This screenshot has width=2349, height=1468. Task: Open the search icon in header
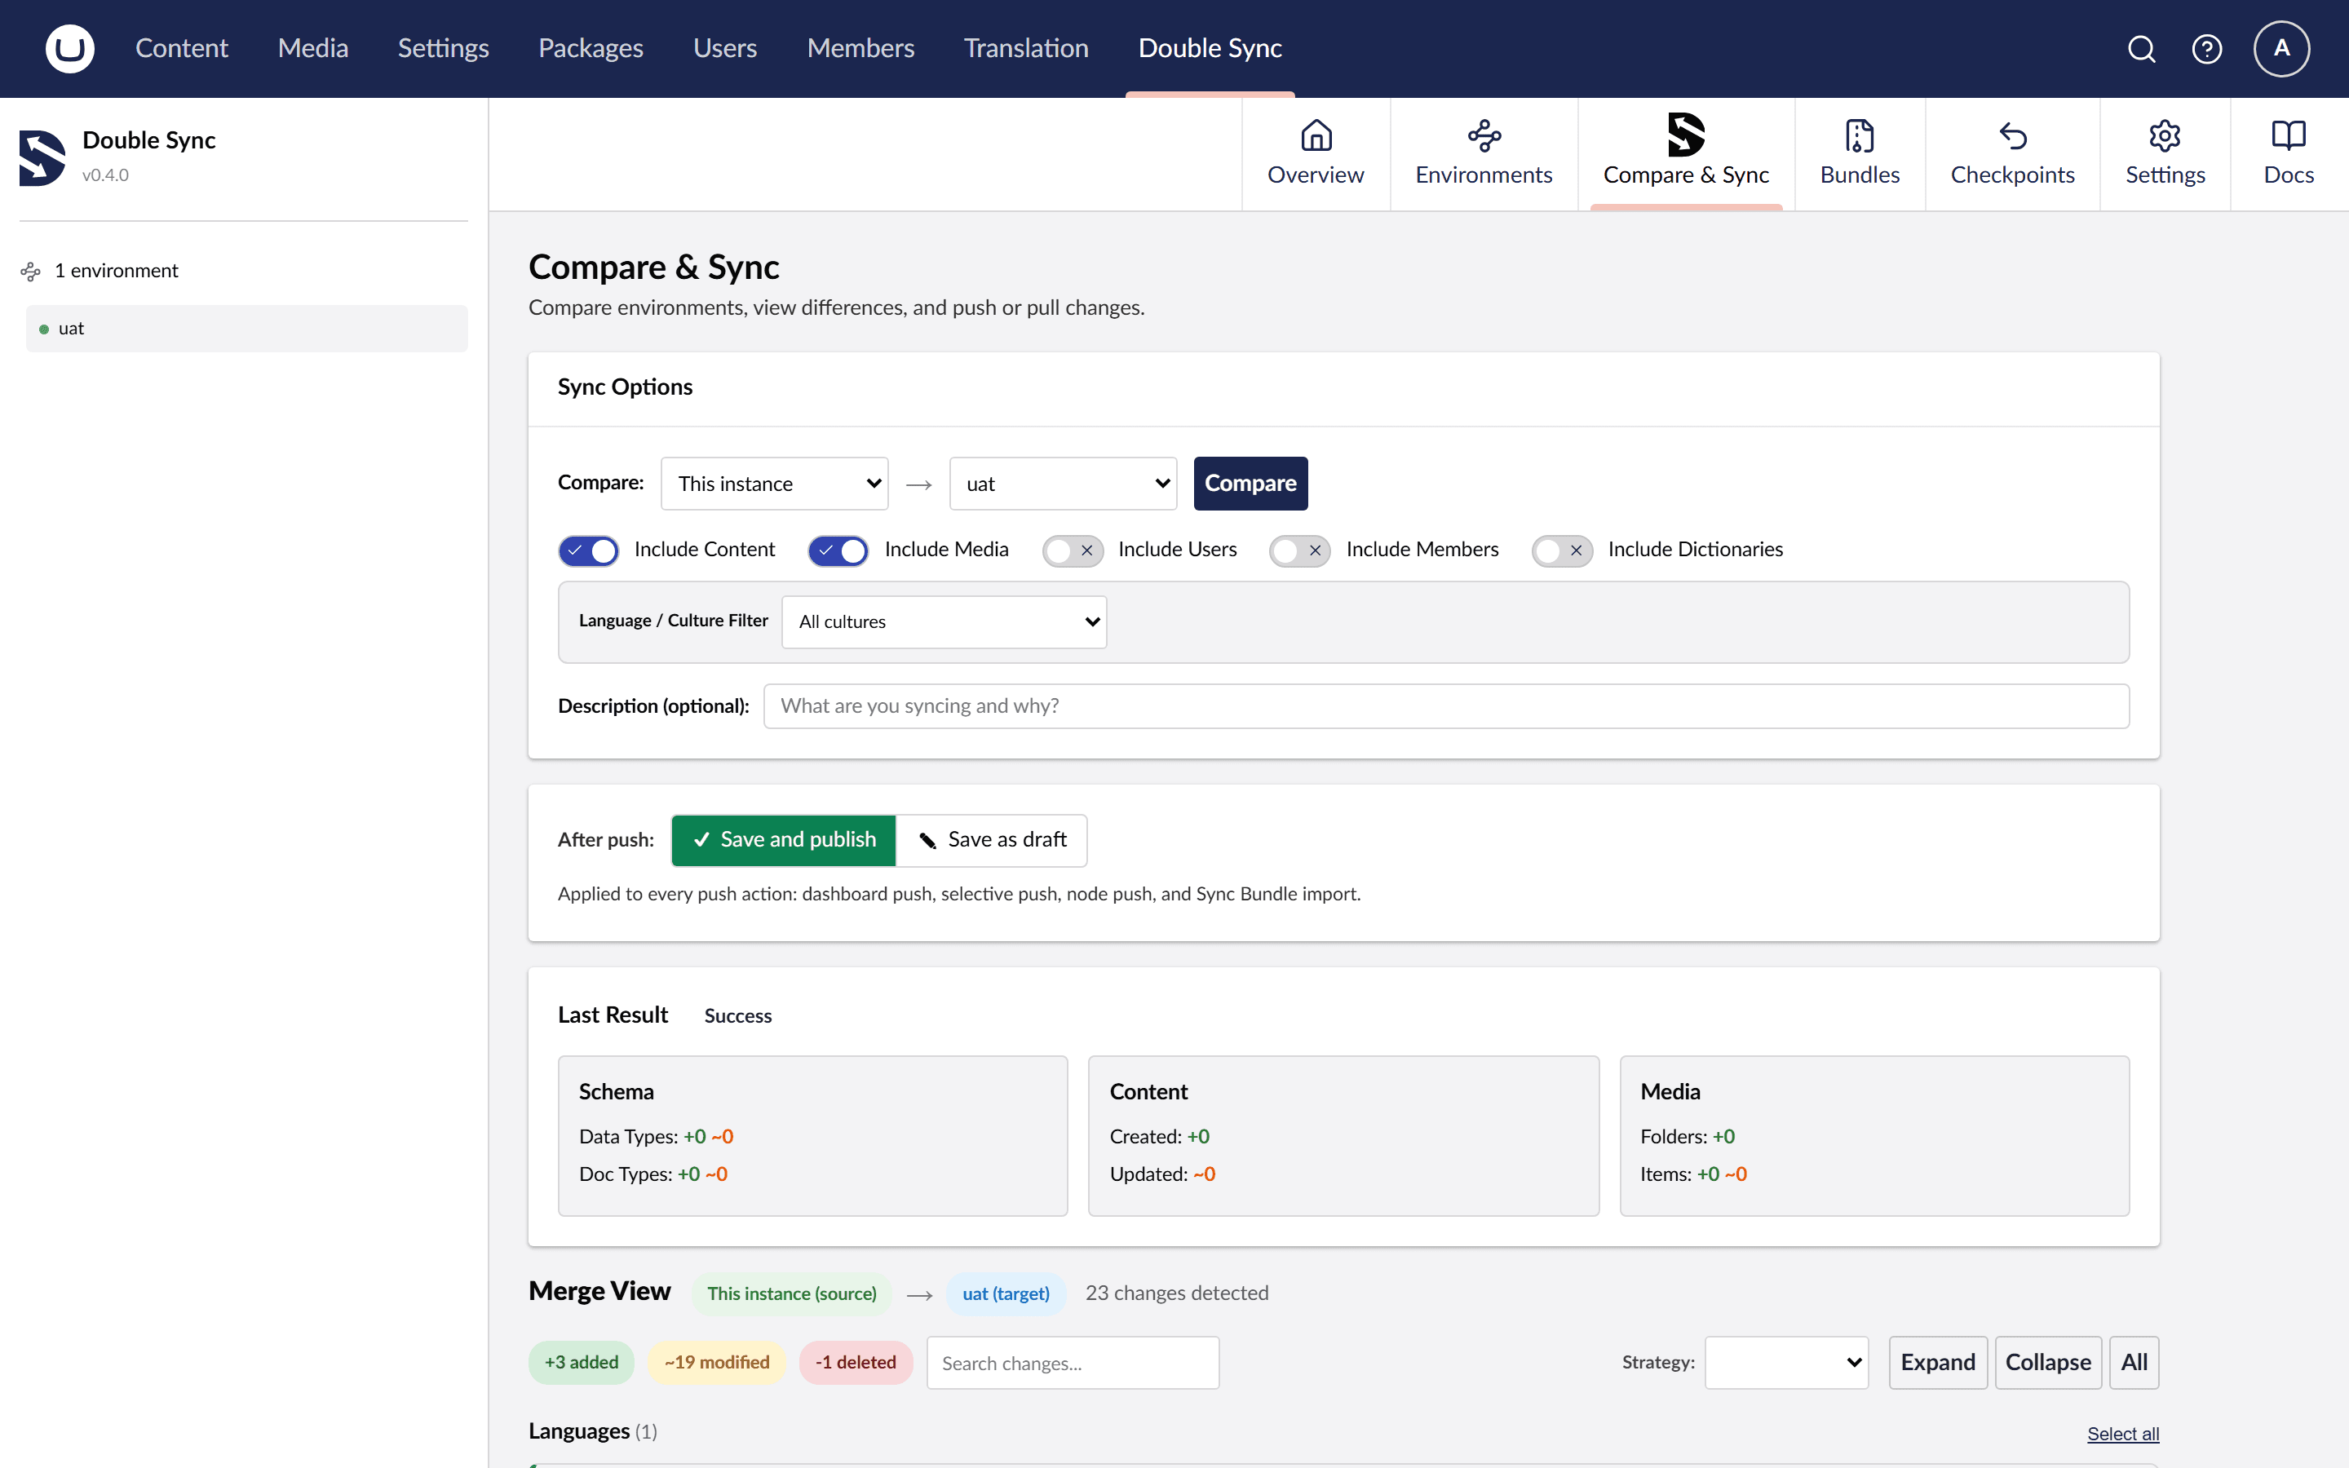[x=2141, y=49]
